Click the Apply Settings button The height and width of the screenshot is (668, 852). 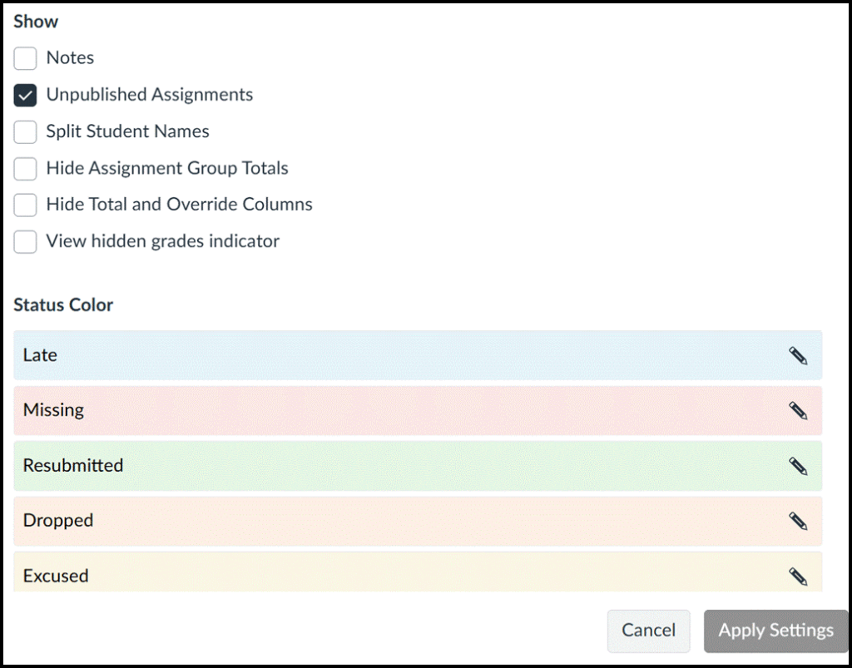click(x=775, y=631)
